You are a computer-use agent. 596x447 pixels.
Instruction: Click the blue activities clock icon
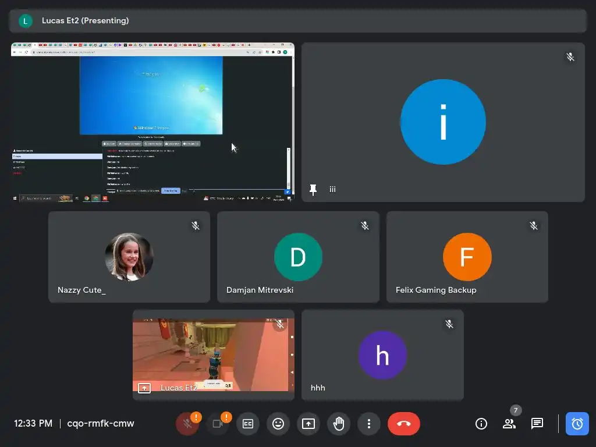click(x=577, y=424)
